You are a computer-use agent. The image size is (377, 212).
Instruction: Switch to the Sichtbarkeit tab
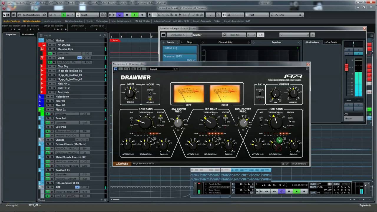click(x=28, y=34)
